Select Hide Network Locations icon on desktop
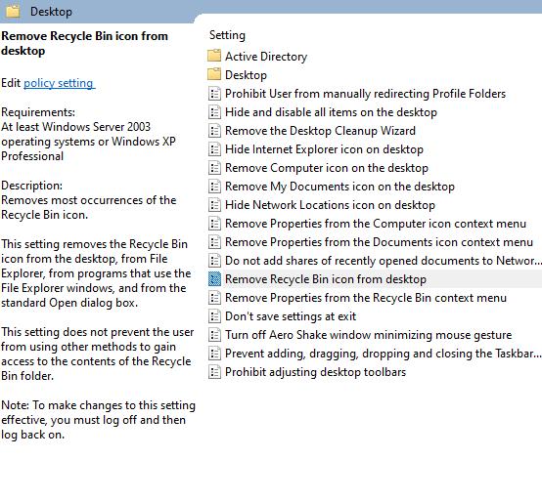Screen dimensions: 542x501 tap(330, 205)
